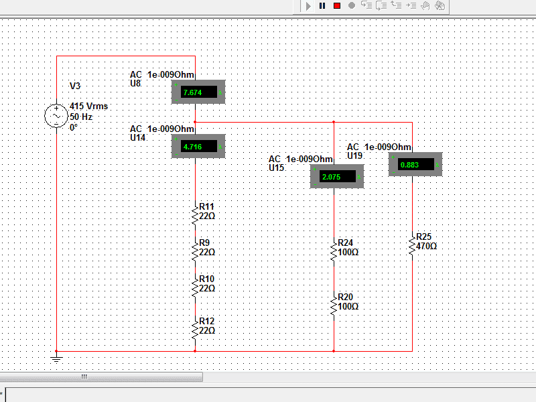Screen dimensions: 536x402
Task: Select ammeter U14 showing 4.716
Action: pos(198,146)
